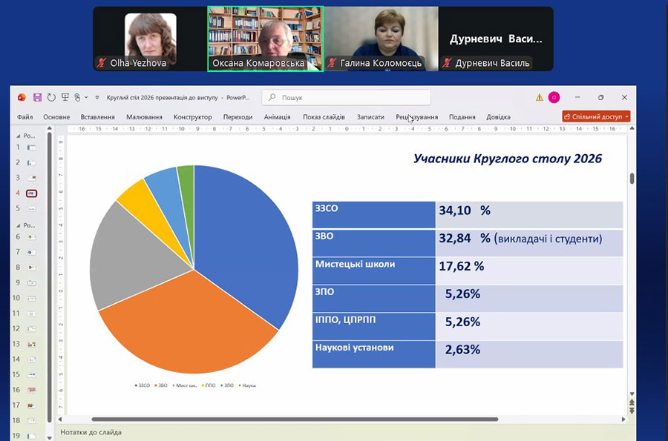Click muted mic icon for Галина Коломоєць
Image resolution: width=668 pixels, height=441 pixels.
click(332, 64)
